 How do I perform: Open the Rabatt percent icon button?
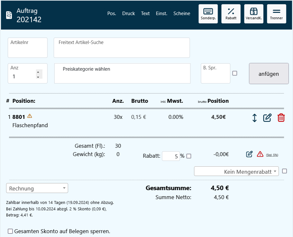pyautogui.click(x=231, y=14)
